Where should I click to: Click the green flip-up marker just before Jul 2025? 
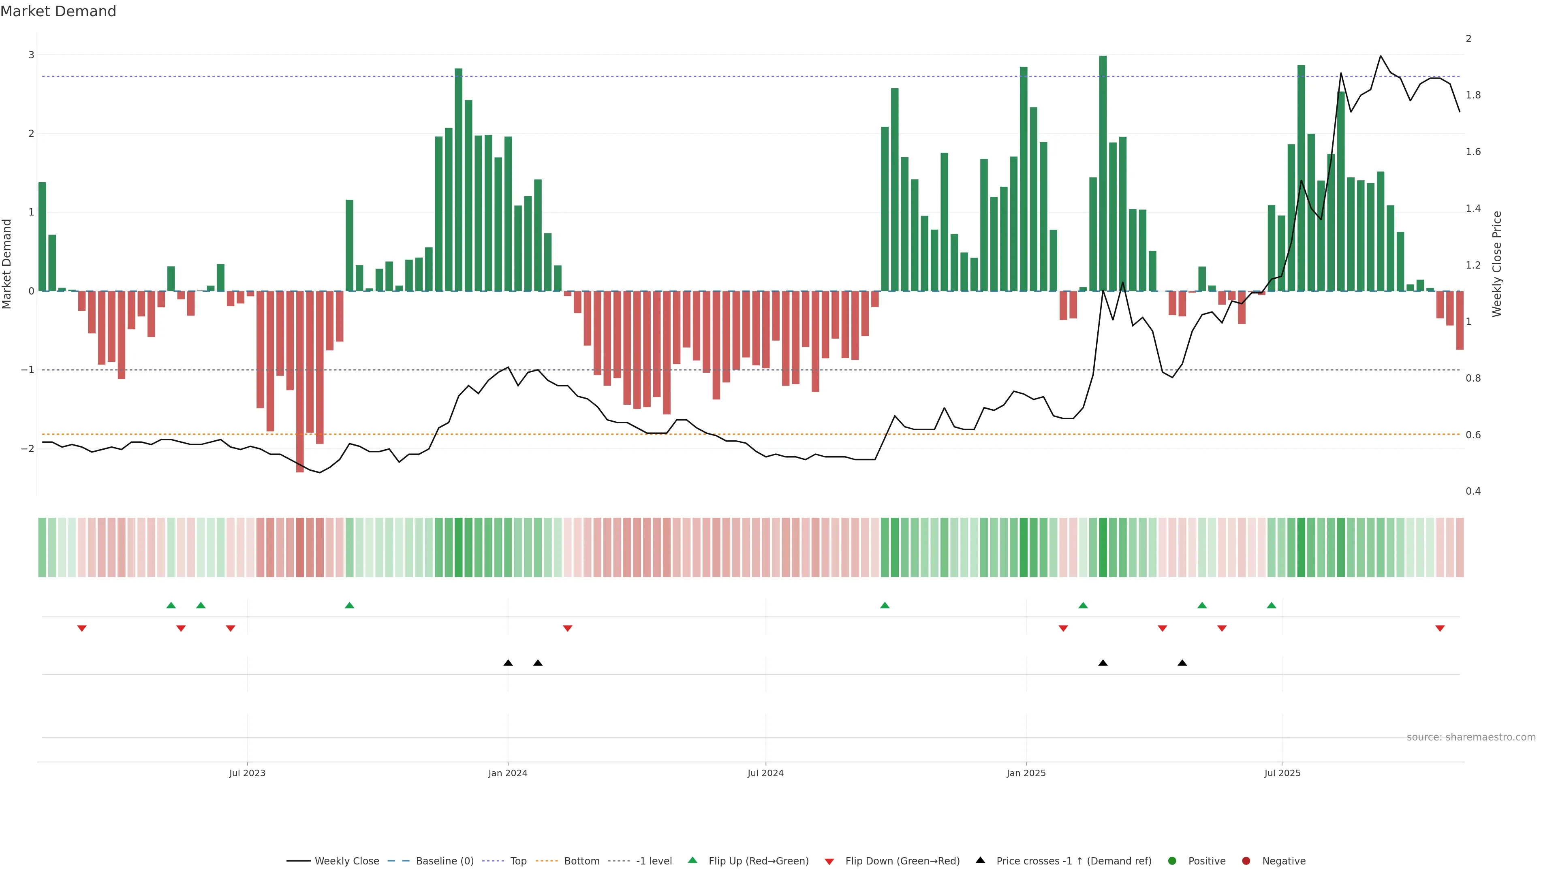[1272, 605]
